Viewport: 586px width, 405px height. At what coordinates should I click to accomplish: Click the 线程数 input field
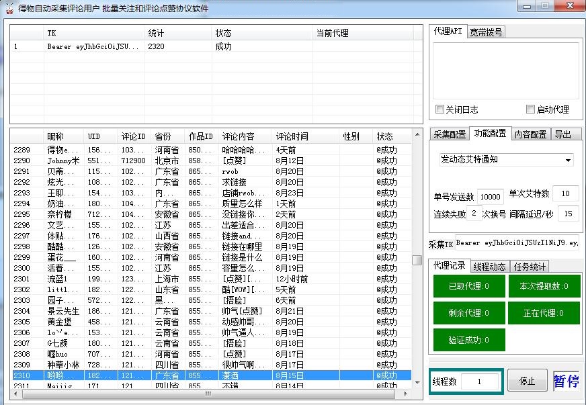(x=480, y=381)
